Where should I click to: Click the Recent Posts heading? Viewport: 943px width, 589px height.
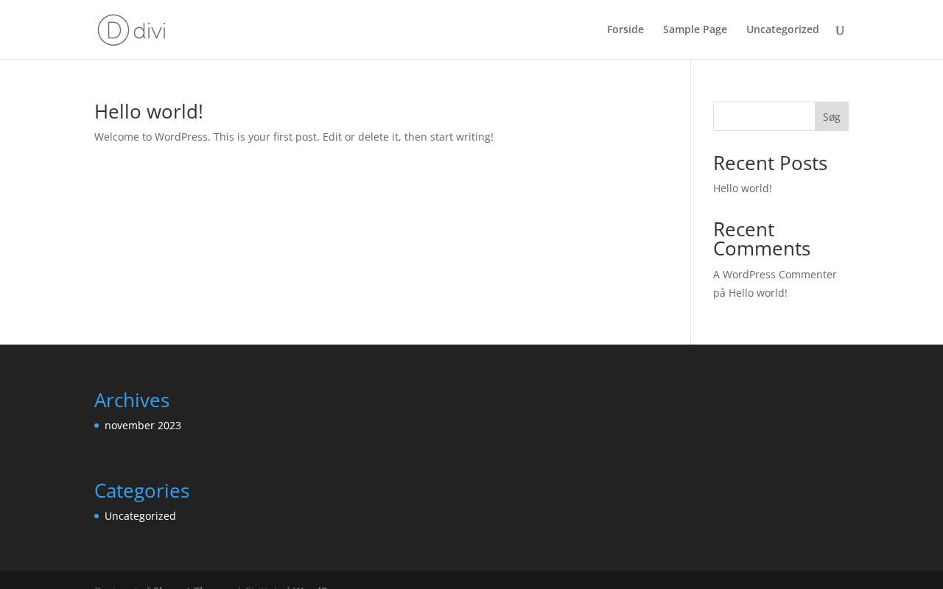[770, 163]
